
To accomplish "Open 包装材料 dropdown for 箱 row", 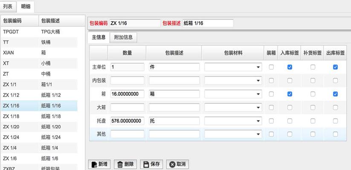I will point(233,94).
